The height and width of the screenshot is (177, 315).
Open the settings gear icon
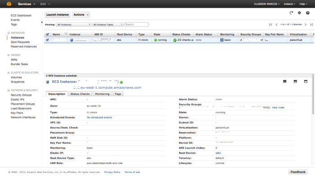299,13
